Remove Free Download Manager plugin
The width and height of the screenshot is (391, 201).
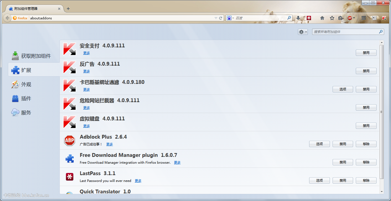pyautogui.click(x=366, y=162)
